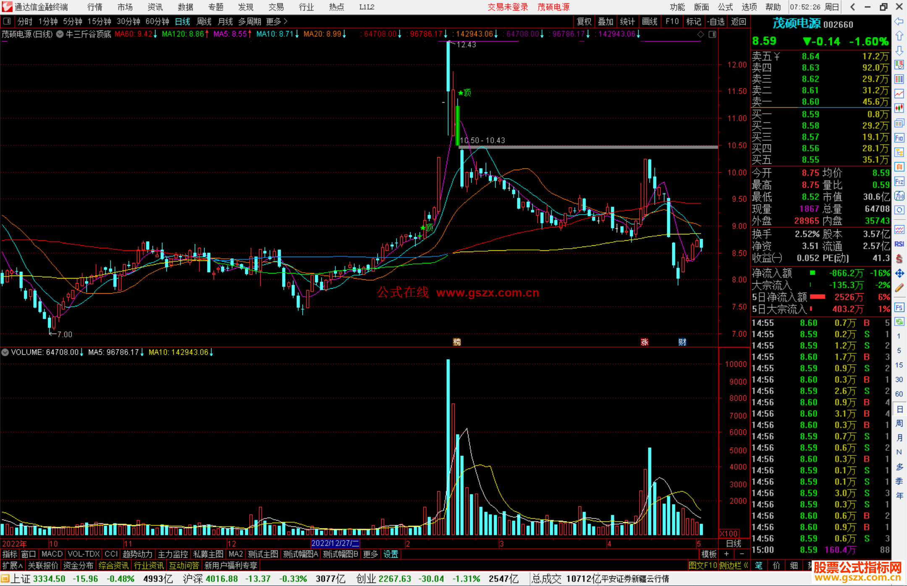Click the plus zoom button beside 模板
Screen dimensions: 907x586
[x=727, y=554]
